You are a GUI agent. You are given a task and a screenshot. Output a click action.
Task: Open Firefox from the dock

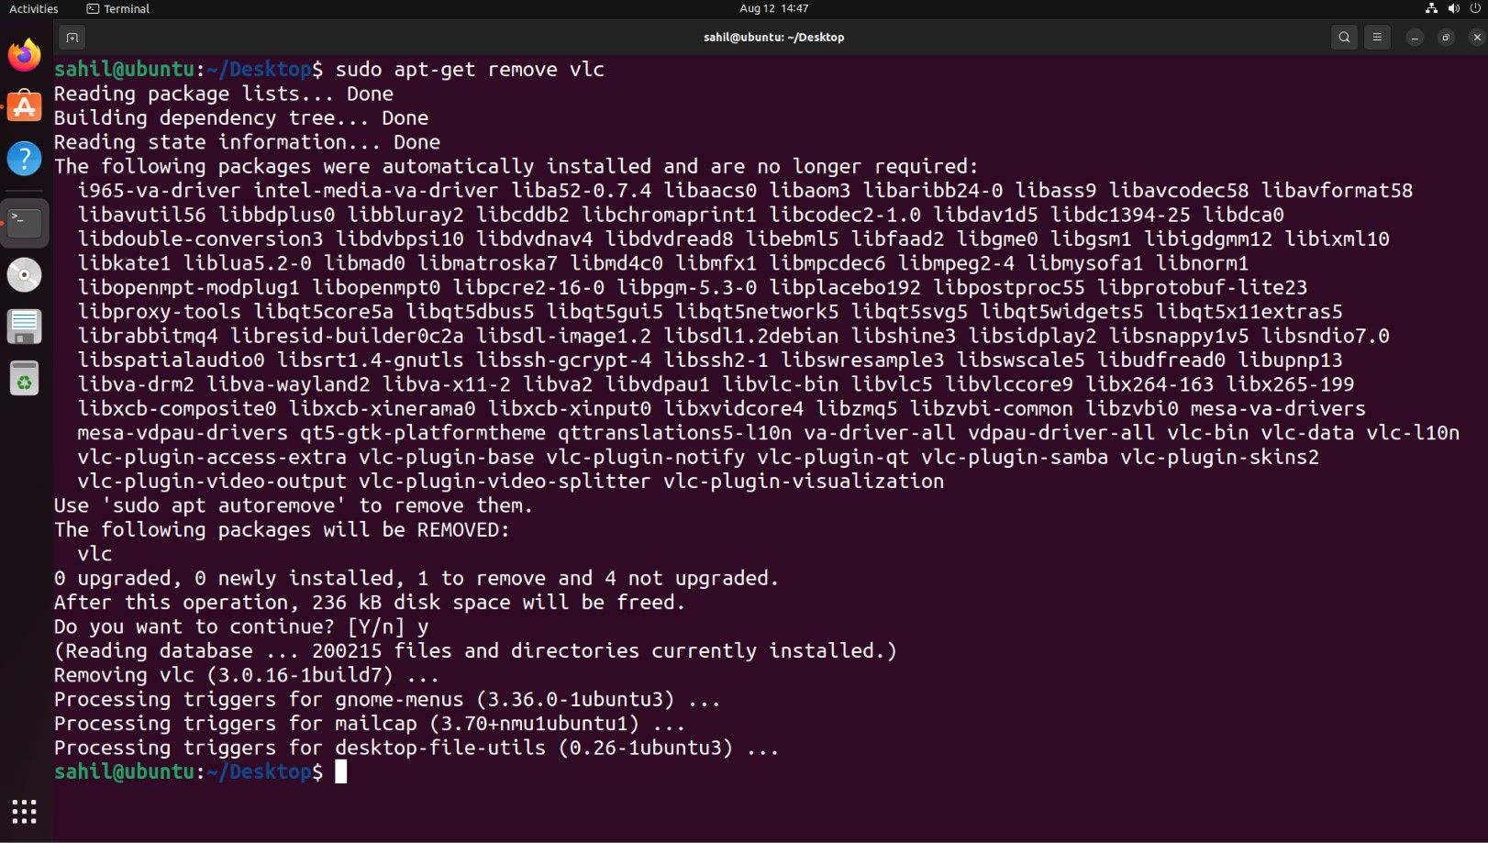point(23,55)
